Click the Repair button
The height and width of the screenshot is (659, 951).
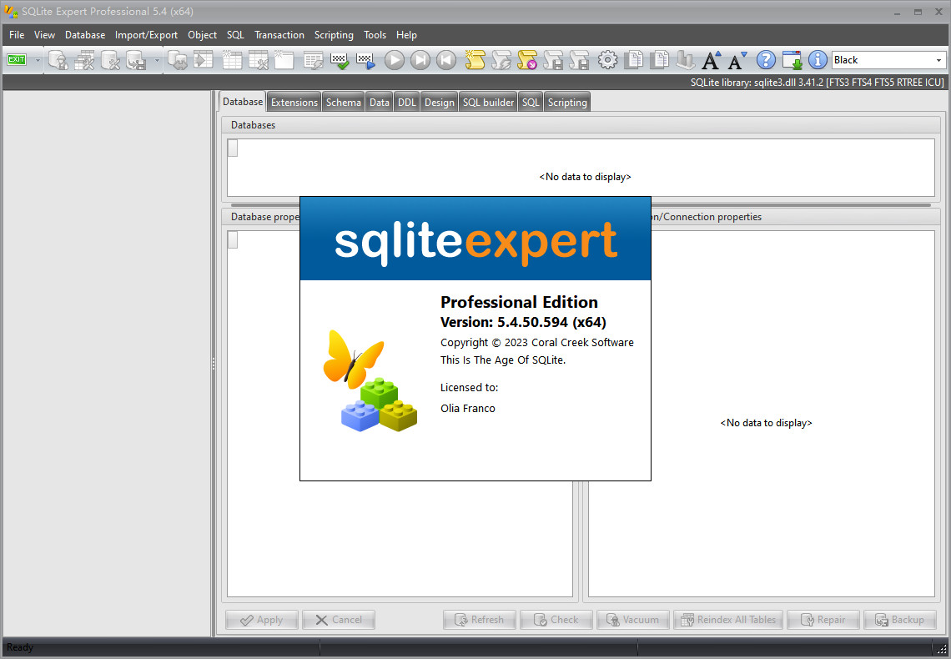(823, 620)
